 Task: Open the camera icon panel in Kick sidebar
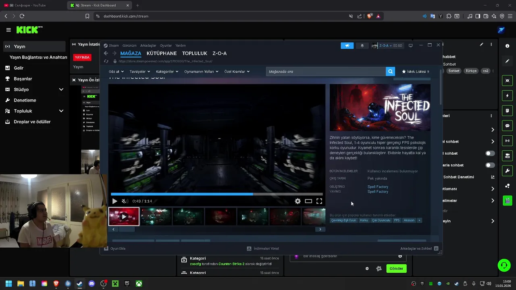point(507,81)
